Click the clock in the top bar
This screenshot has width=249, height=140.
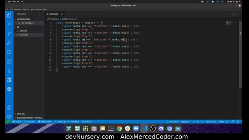point(14,2)
